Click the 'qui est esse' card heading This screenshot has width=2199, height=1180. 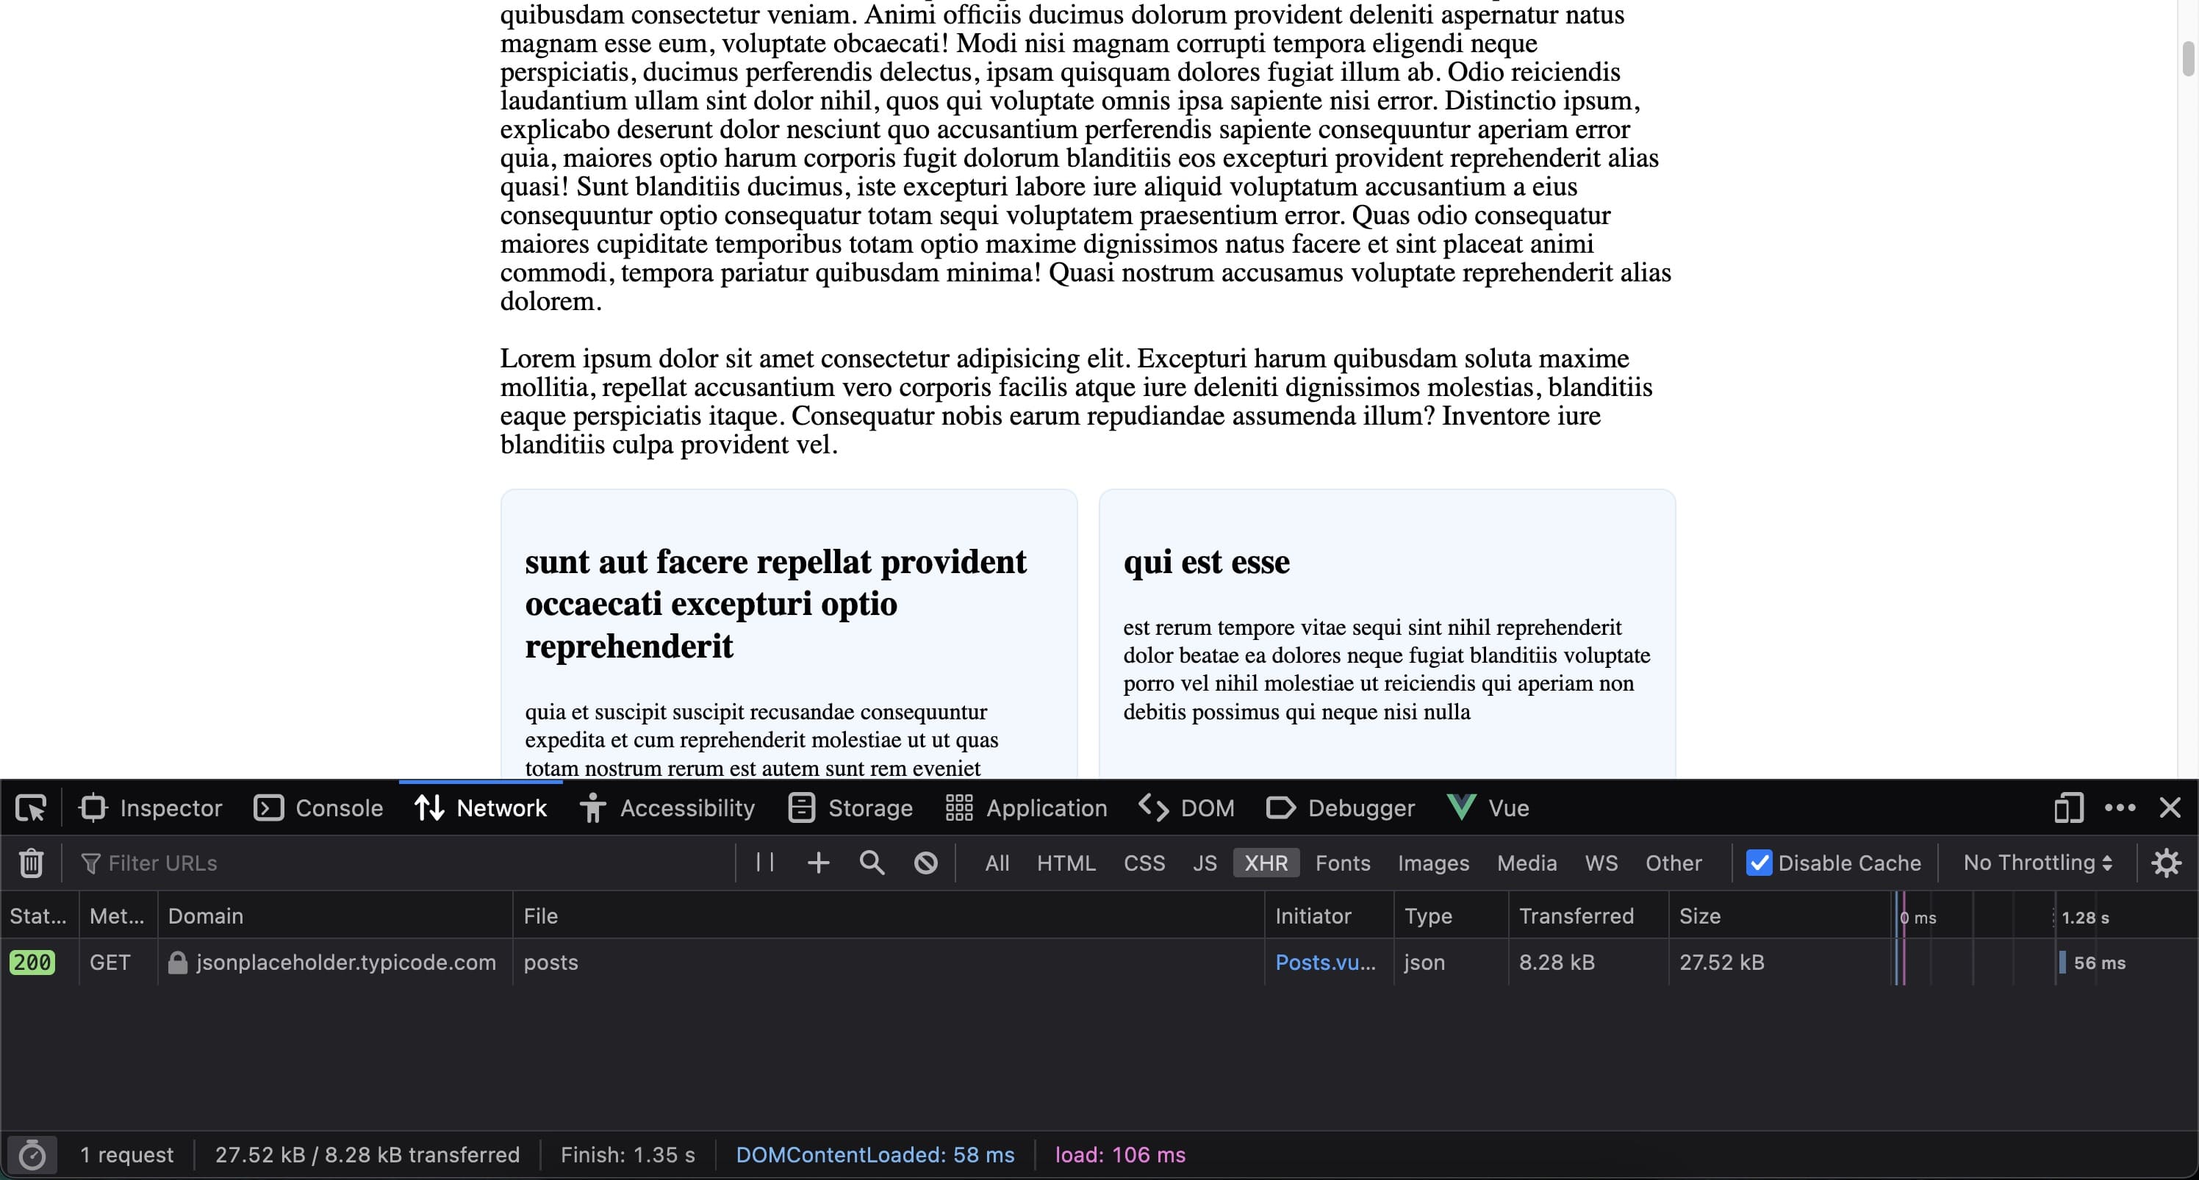[1206, 561]
